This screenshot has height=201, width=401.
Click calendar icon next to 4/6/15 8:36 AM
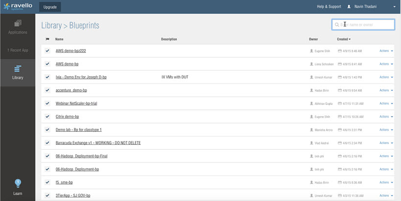click(x=340, y=182)
